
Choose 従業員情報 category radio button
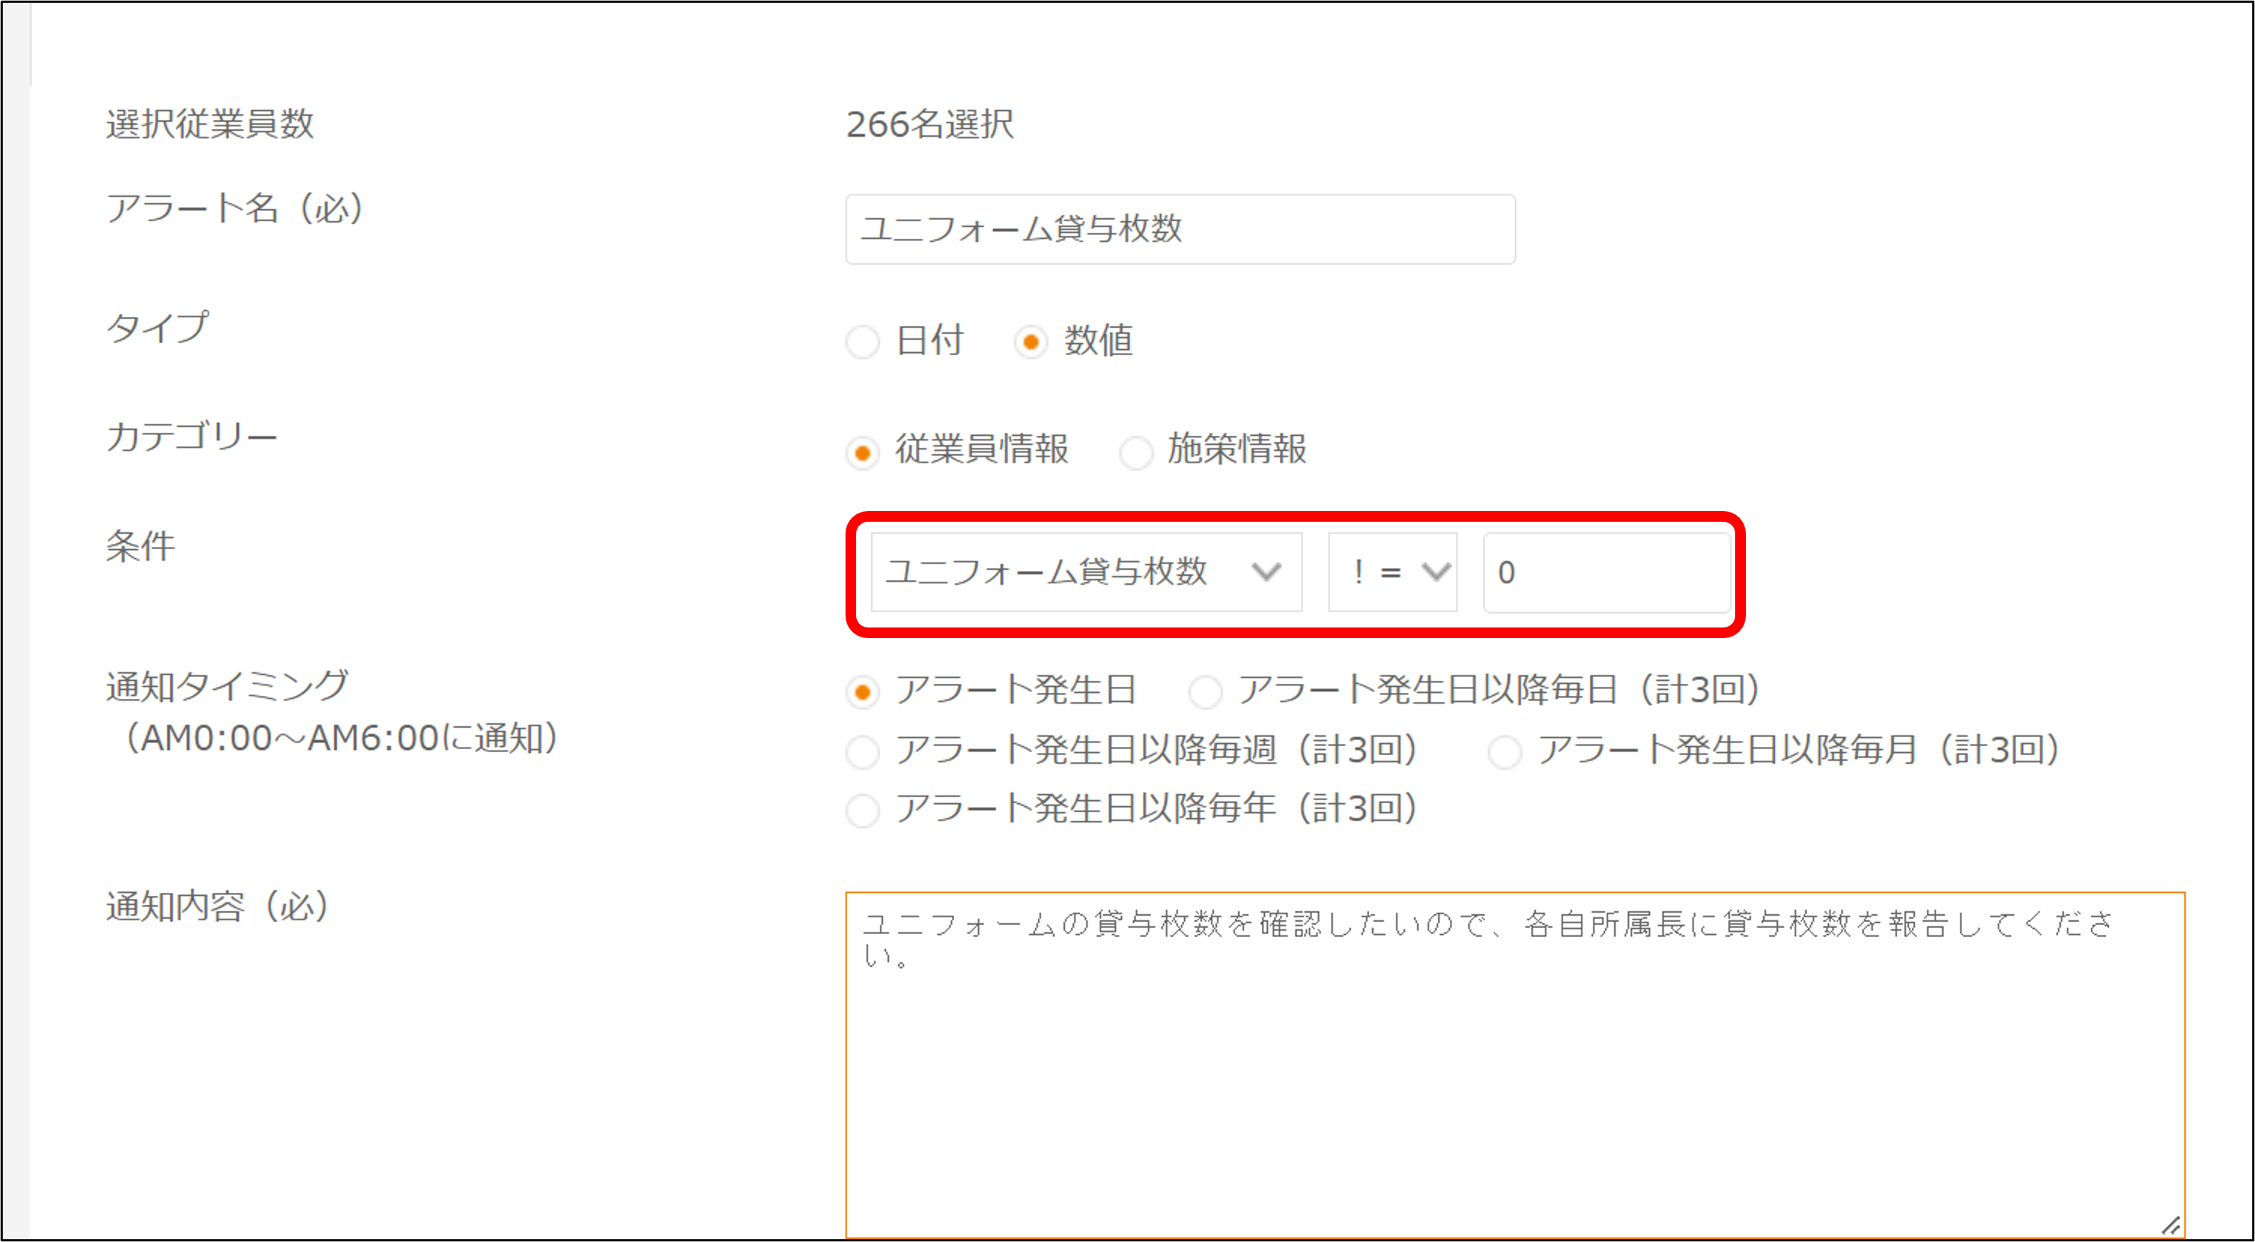pos(862,453)
